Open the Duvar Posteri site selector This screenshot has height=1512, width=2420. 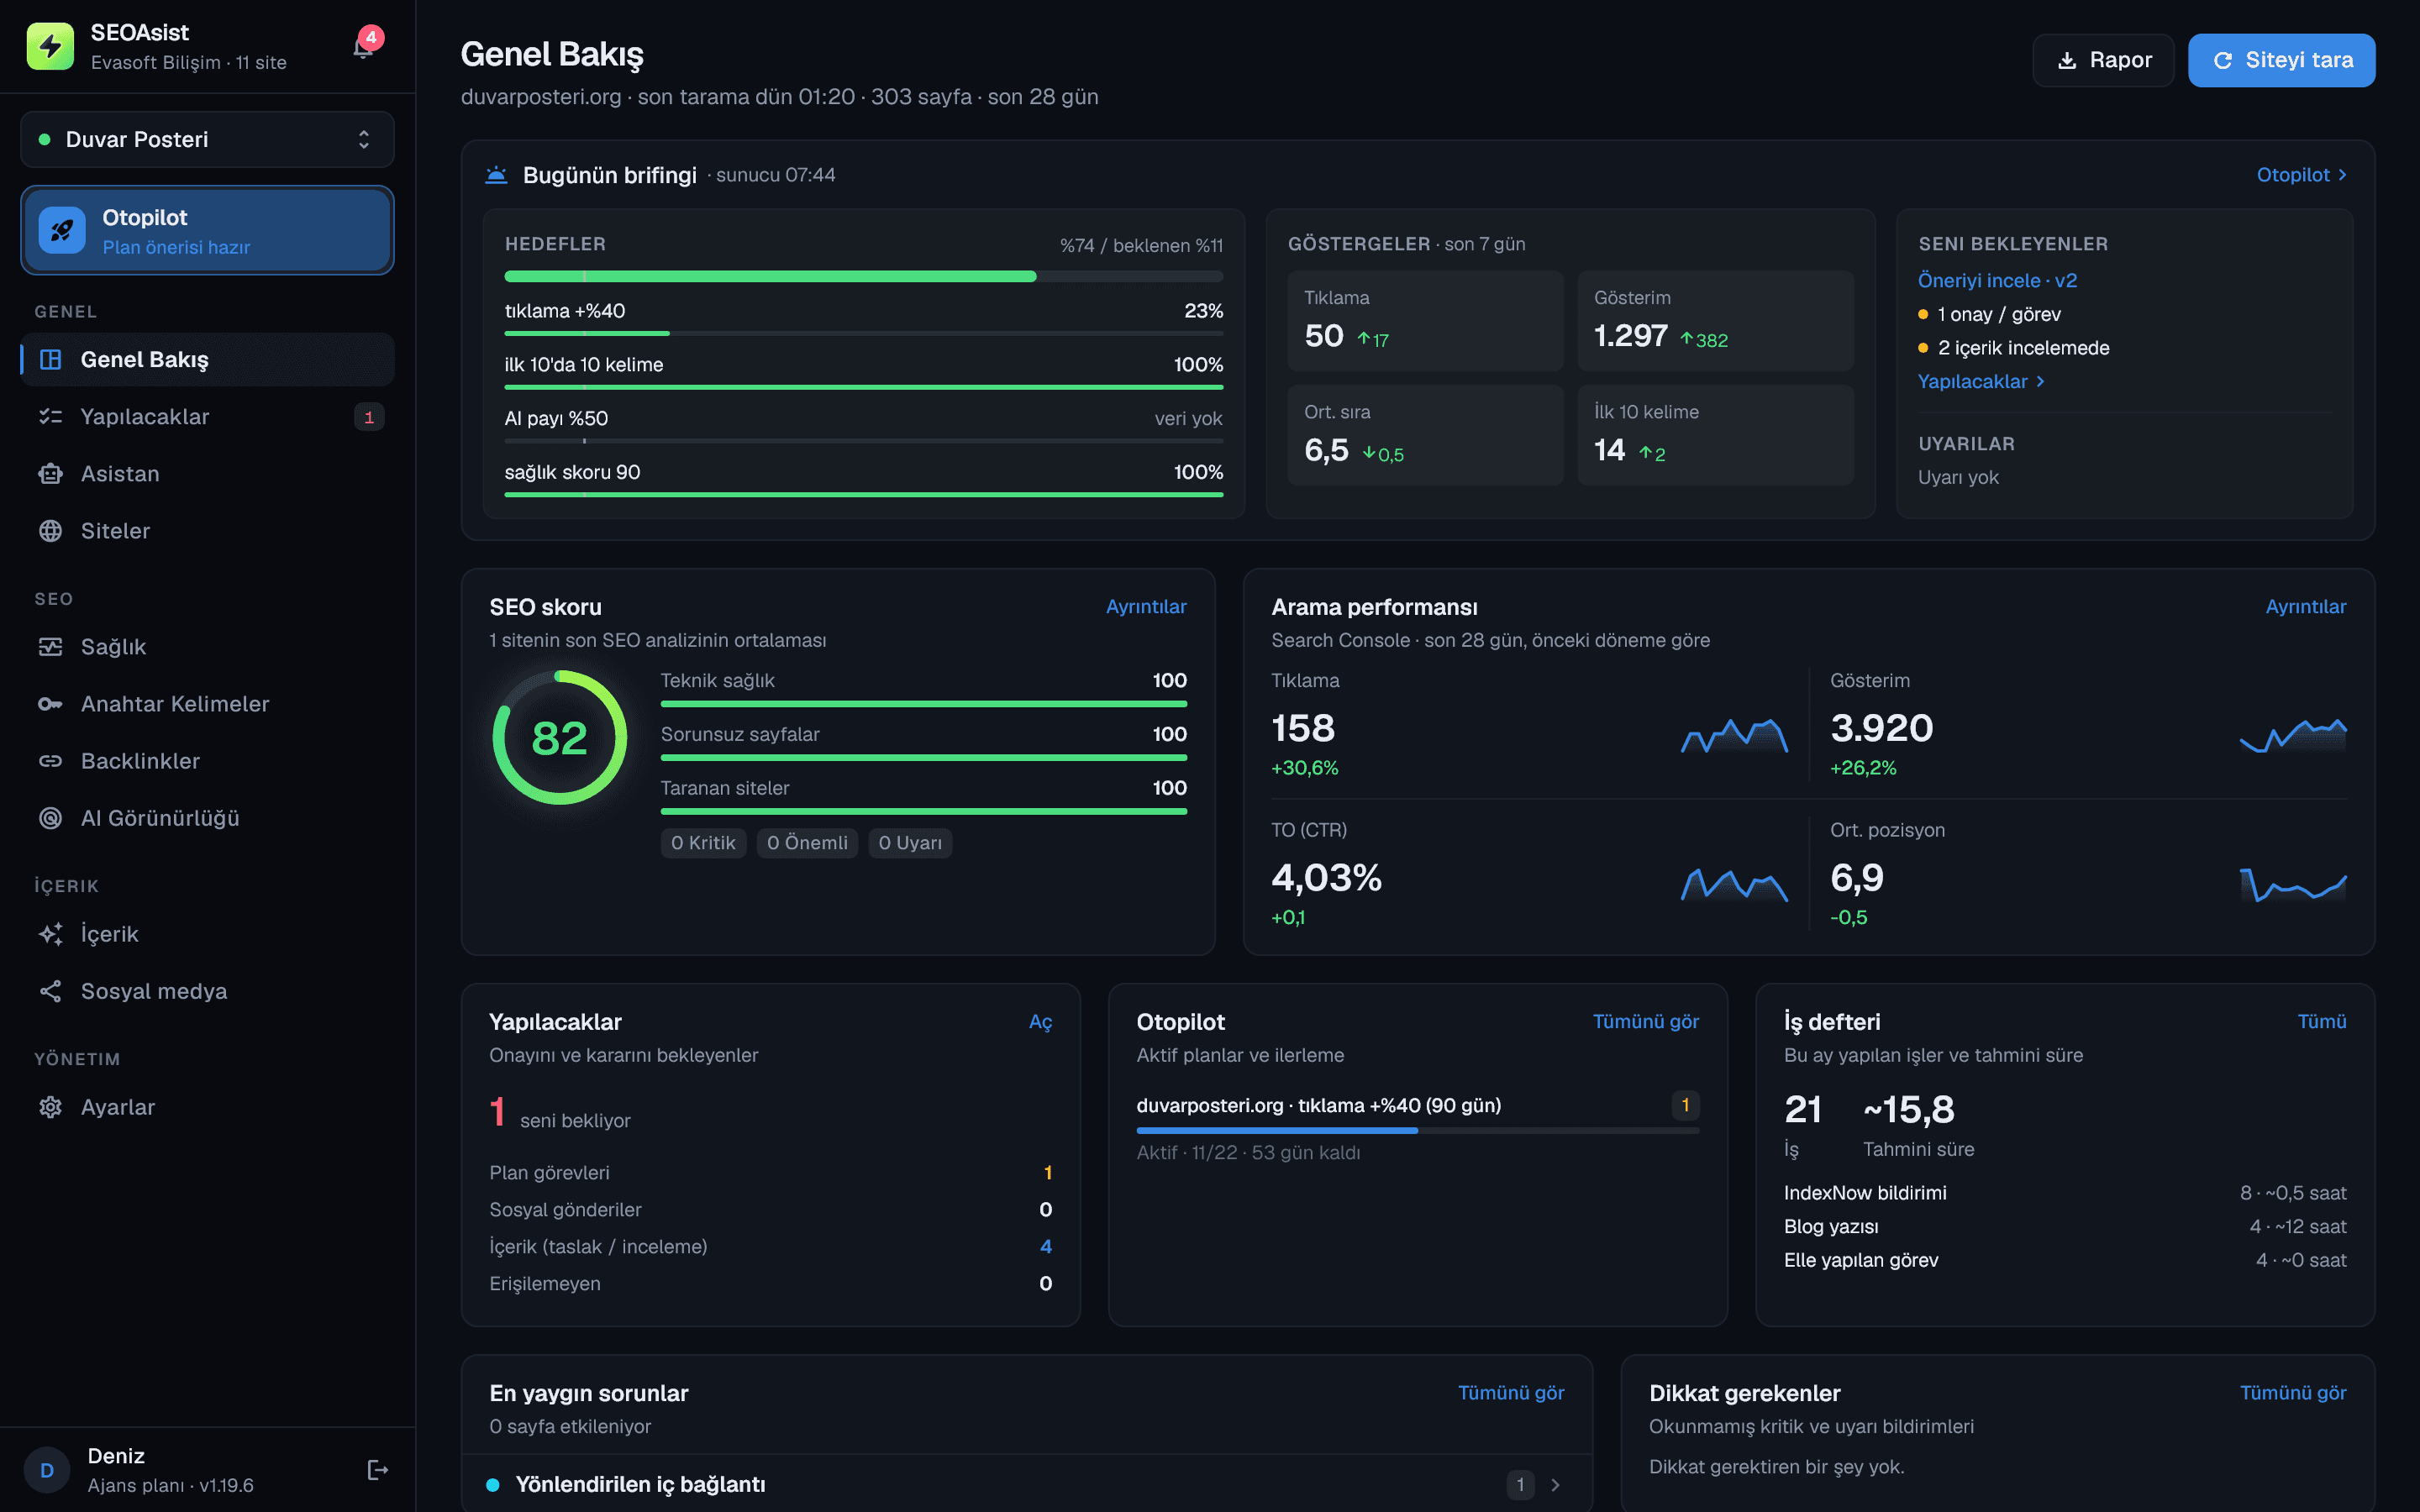[x=207, y=139]
